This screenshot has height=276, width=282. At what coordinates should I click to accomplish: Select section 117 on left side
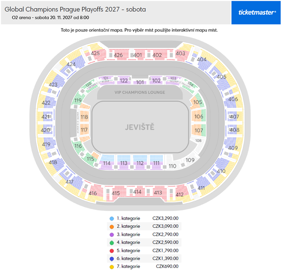[84, 130]
